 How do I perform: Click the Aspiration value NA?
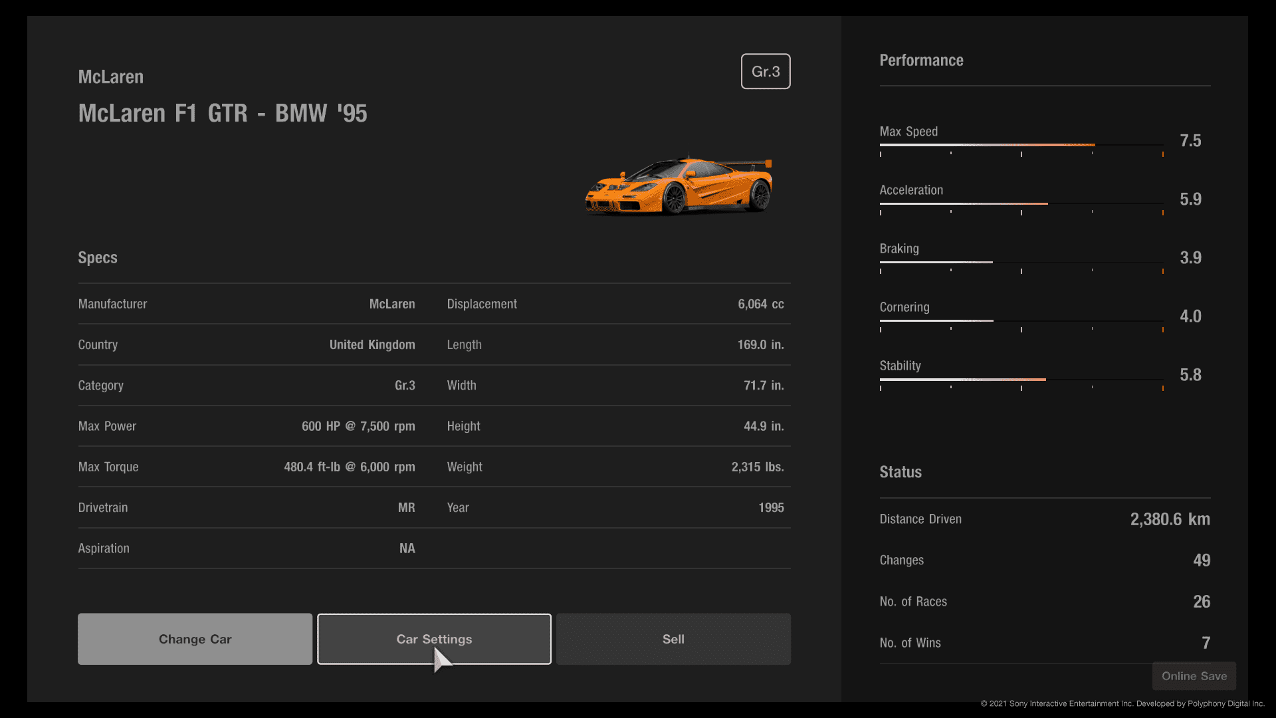[407, 548]
